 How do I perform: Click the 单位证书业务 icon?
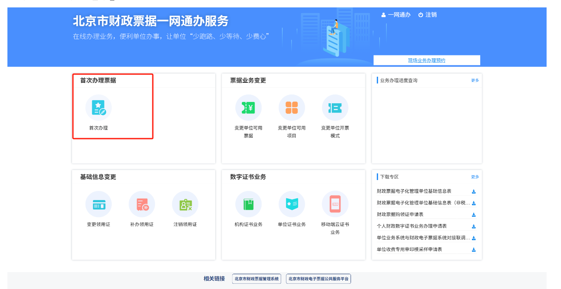tap(292, 204)
